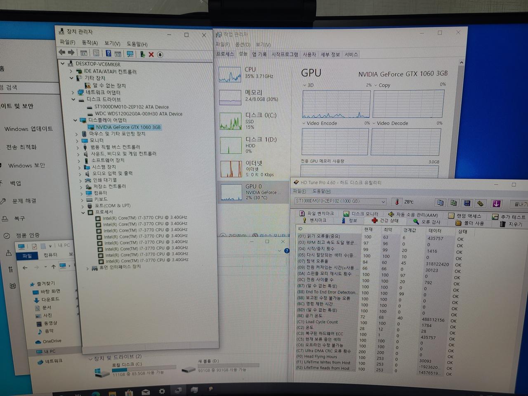
Task: Open the 동작(A) menu in Device Manager
Action: point(90,43)
